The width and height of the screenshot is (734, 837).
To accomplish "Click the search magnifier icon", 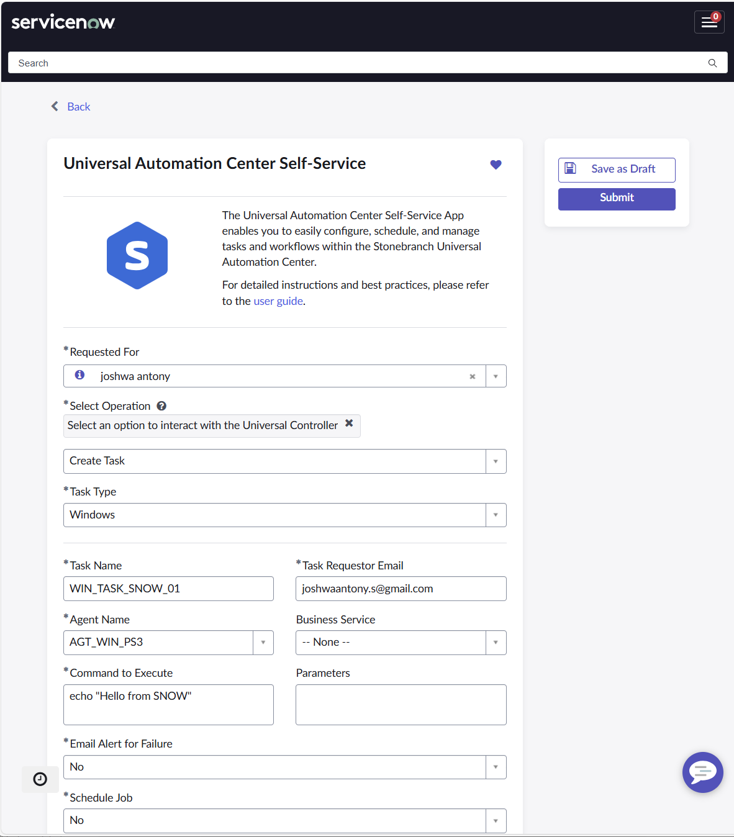I will click(x=712, y=63).
